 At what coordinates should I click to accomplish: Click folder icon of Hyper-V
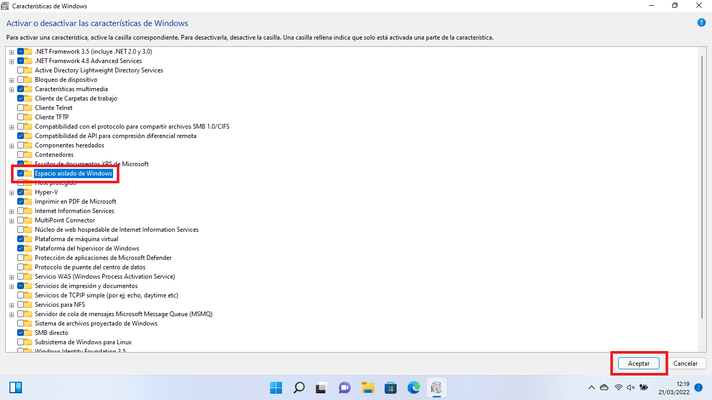[x=28, y=192]
